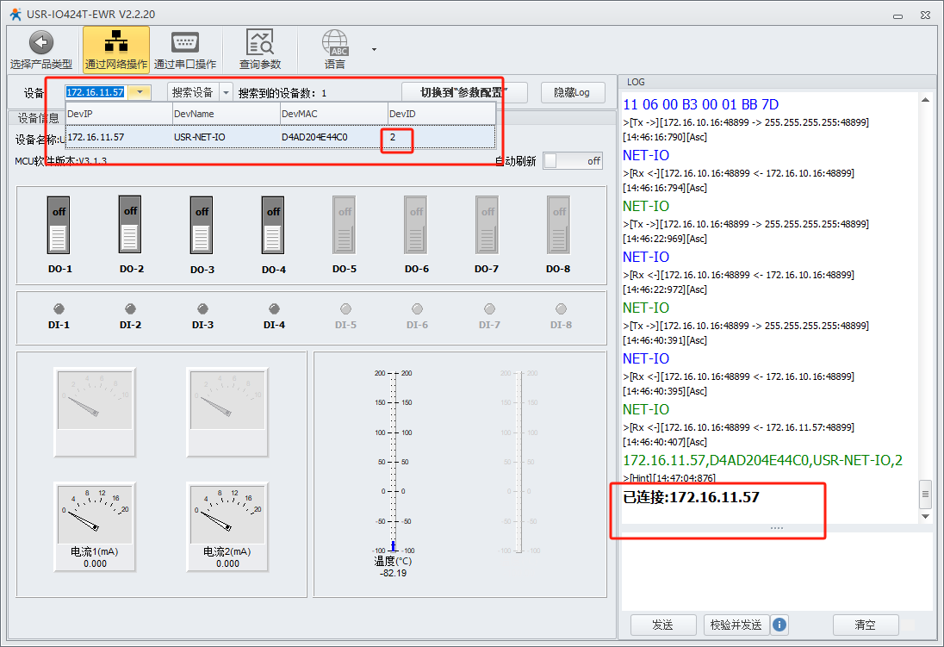Screen dimensions: 944x647
Task: Click the blue info icon beside verify-send
Action: [779, 625]
